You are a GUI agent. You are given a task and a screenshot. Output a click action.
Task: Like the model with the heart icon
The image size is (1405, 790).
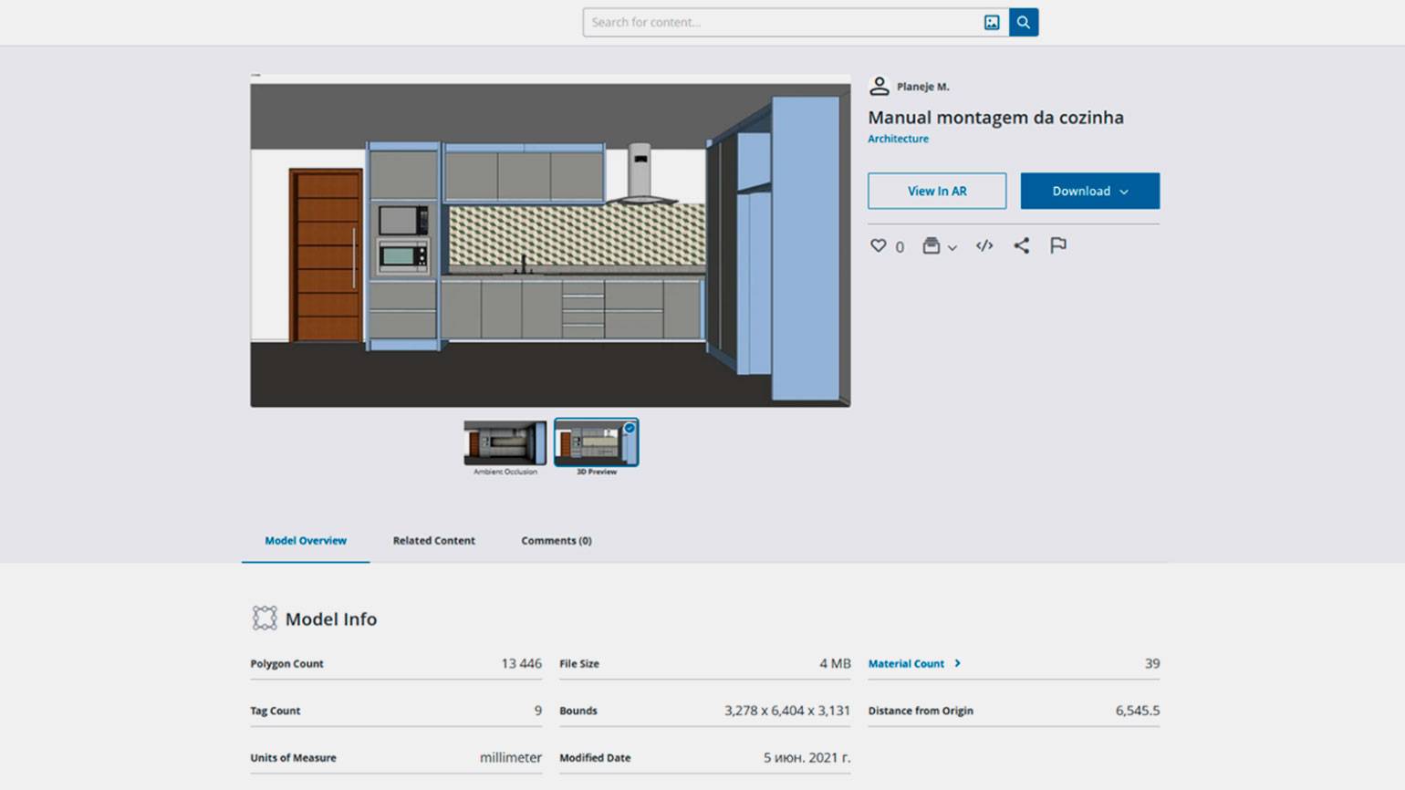(878, 245)
